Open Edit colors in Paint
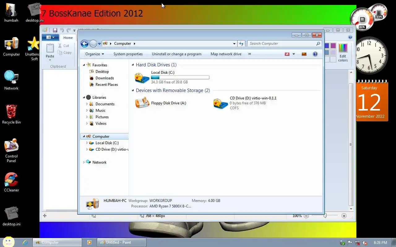 (343, 52)
